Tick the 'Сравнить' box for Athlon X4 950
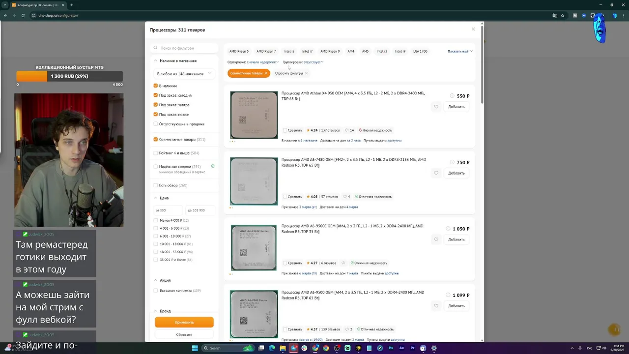Viewport: 629px width, 354px height. (285, 130)
